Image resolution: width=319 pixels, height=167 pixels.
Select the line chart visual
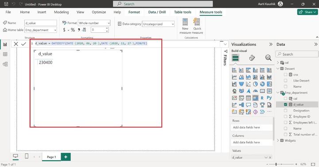(234, 77)
